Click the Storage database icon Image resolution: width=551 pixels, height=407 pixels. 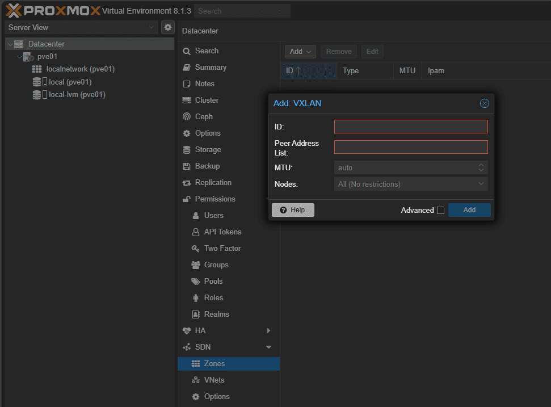click(187, 150)
